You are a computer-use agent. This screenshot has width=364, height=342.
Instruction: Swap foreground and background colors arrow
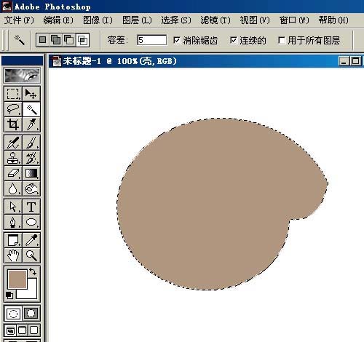pyautogui.click(x=33, y=271)
